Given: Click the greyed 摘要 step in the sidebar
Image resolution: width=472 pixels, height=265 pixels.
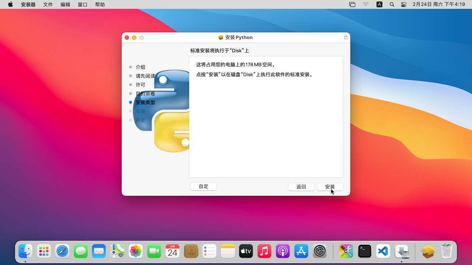Looking at the screenshot, I should pos(140,120).
